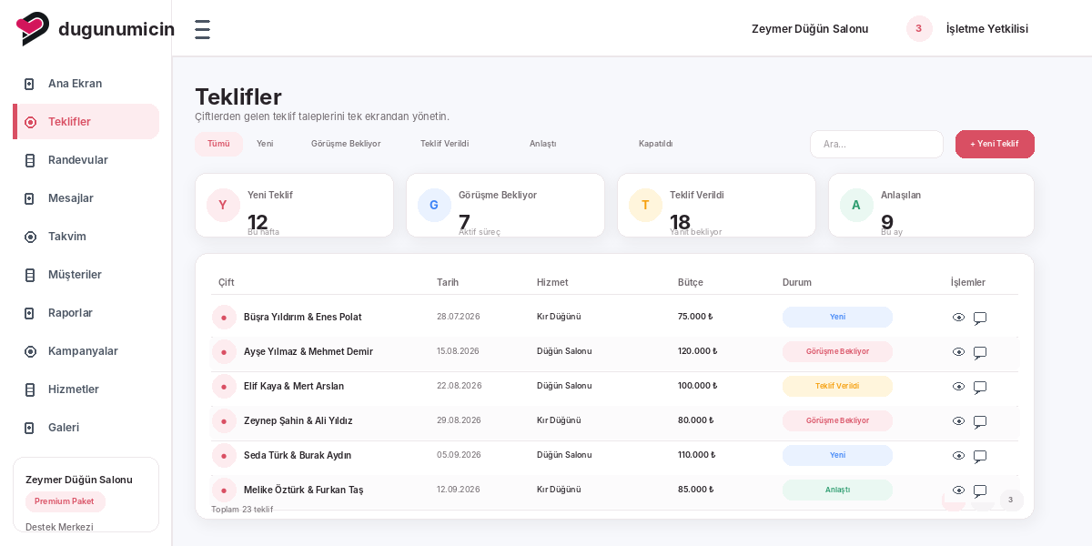This screenshot has height=546, width=1092.
Task: Open message icon for Büşra Yıldırım row
Action: [980, 318]
